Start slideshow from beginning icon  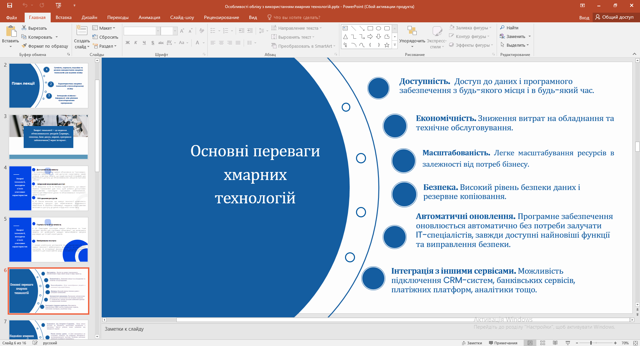point(58,5)
